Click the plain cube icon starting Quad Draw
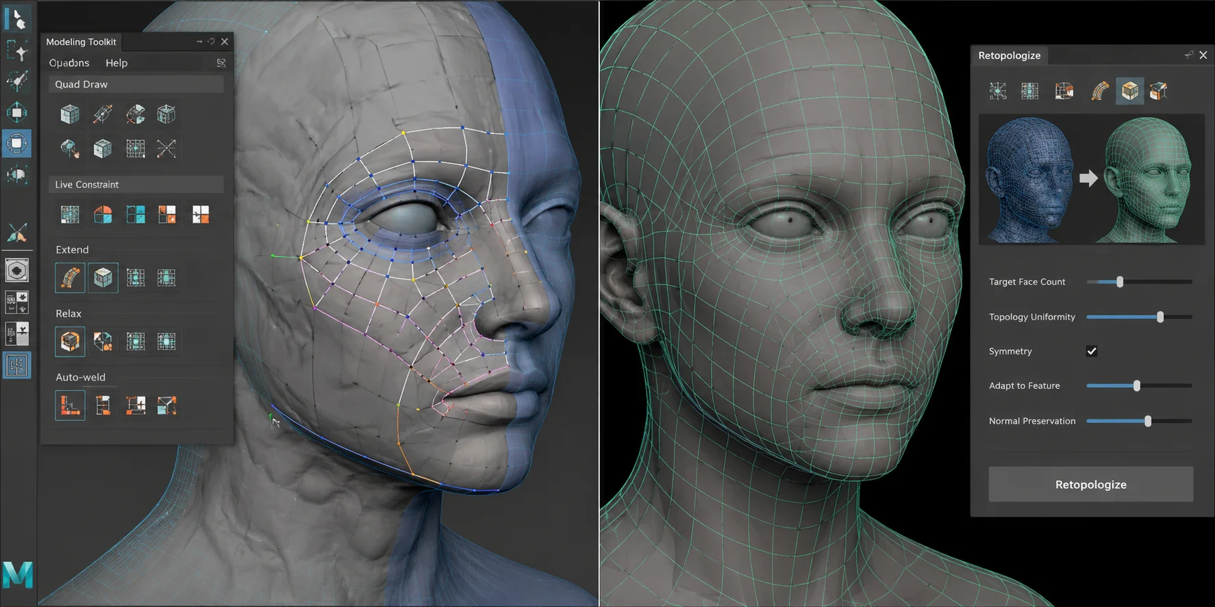Image resolution: width=1215 pixels, height=607 pixels. (70, 114)
